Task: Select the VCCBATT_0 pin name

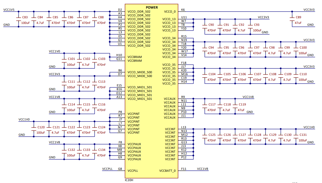Action: 167,171
